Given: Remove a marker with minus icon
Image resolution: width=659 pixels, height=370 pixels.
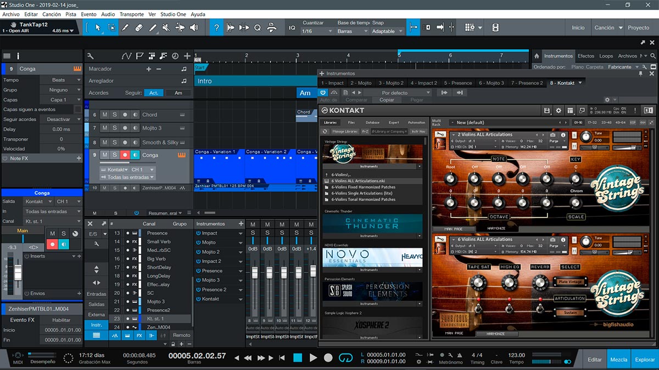Looking at the screenshot, I should pos(159,69).
